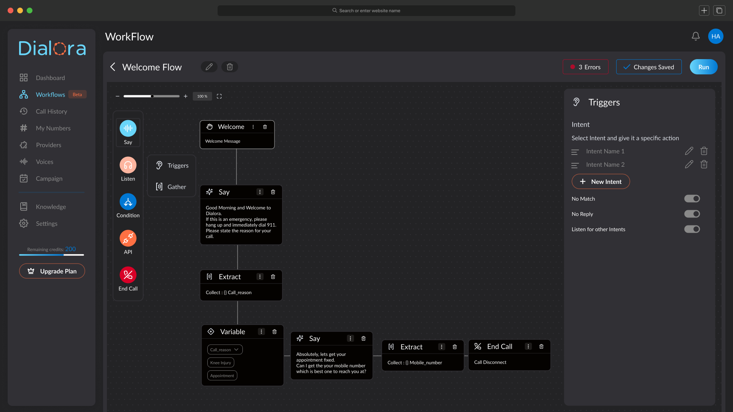The width and height of the screenshot is (733, 412).
Task: Open notifications bell
Action: (696, 36)
